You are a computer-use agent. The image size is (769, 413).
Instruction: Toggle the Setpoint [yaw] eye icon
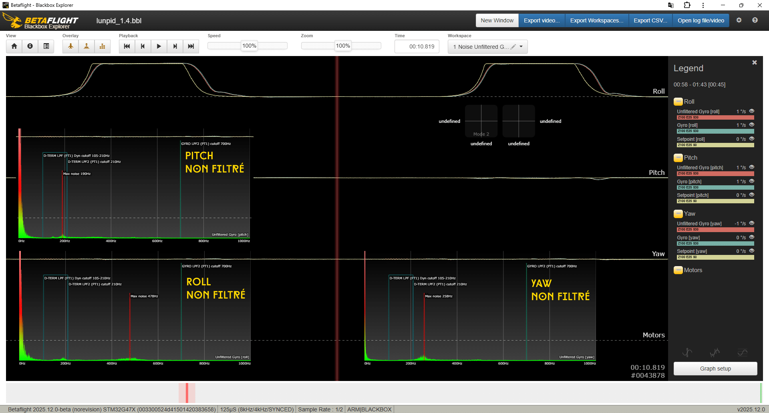click(x=752, y=251)
